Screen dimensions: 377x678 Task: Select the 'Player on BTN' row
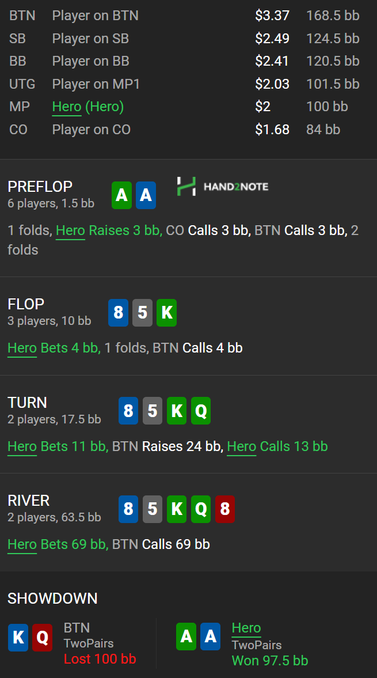(188, 16)
